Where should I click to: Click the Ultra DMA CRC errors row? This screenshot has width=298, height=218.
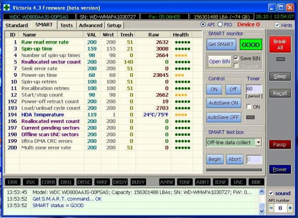[104, 141]
